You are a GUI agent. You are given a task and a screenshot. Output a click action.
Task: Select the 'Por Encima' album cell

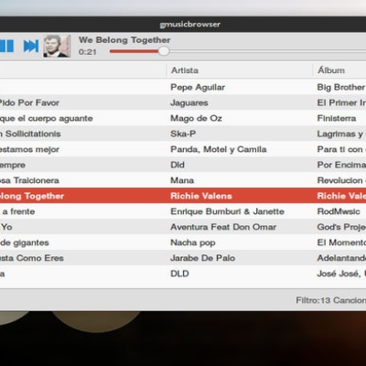[341, 165]
